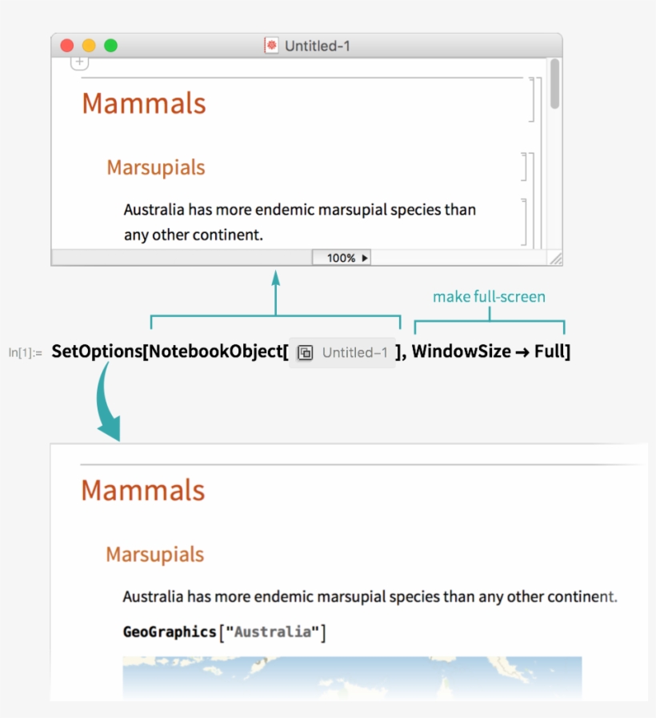The height and width of the screenshot is (718, 656).
Task: Minimize the Untitled-1 window with yellow button
Action: click(89, 46)
